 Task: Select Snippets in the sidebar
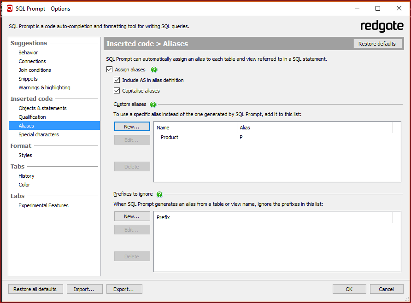click(x=28, y=79)
